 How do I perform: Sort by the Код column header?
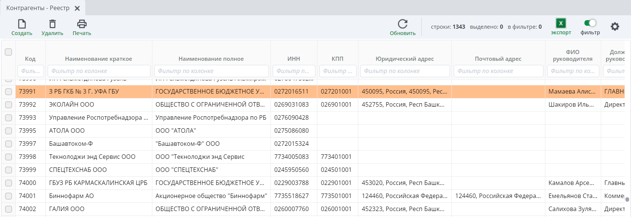(x=30, y=59)
